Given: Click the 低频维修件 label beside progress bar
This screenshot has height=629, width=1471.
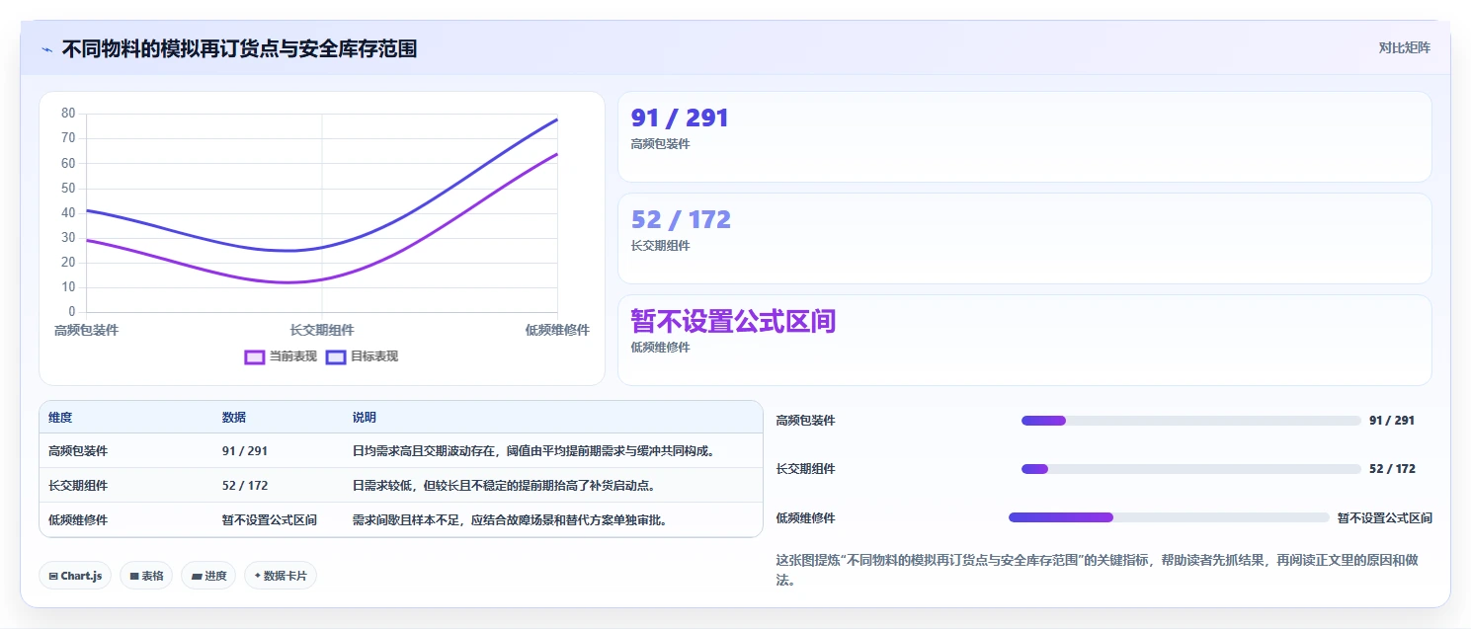Looking at the screenshot, I should tap(805, 517).
